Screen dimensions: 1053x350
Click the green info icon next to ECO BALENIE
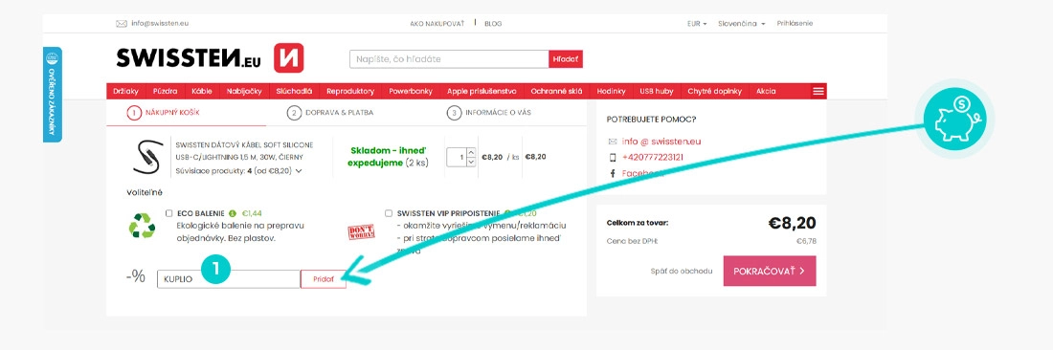pos(233,213)
